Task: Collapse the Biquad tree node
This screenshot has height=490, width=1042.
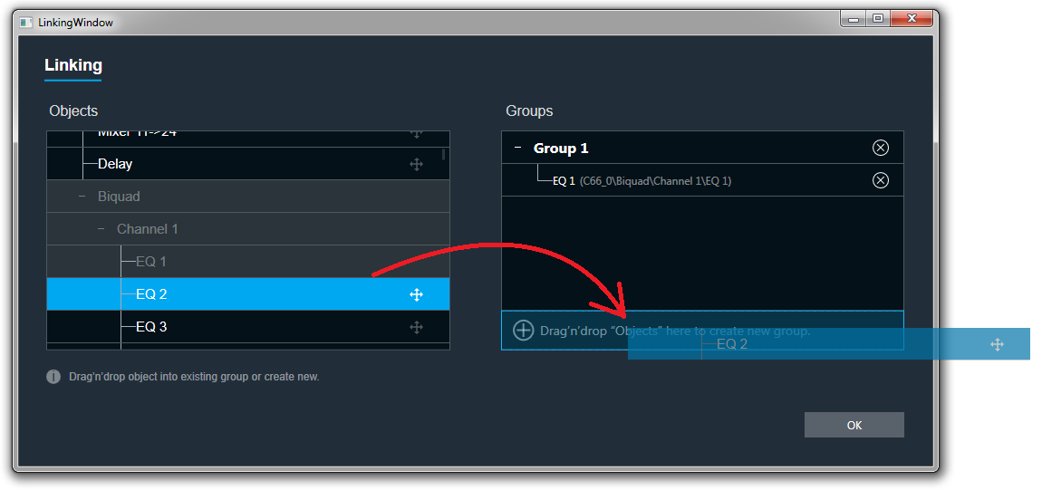Action: [82, 197]
